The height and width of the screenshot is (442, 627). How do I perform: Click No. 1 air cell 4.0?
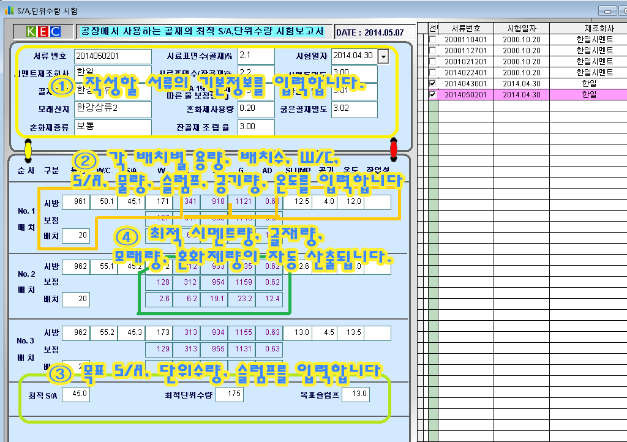(325, 202)
